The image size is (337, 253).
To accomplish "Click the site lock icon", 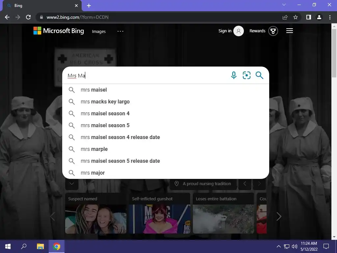I will click(x=41, y=17).
